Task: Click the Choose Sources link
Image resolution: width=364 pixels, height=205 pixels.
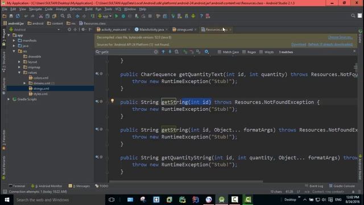Action: coord(340,37)
